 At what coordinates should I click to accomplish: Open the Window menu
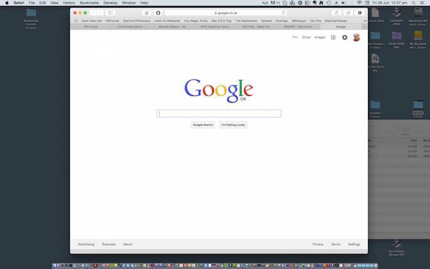(x=128, y=2)
